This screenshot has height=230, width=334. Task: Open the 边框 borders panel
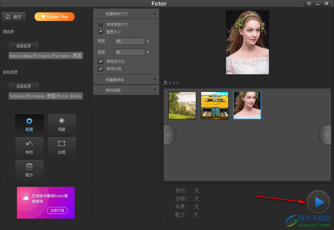62,147
